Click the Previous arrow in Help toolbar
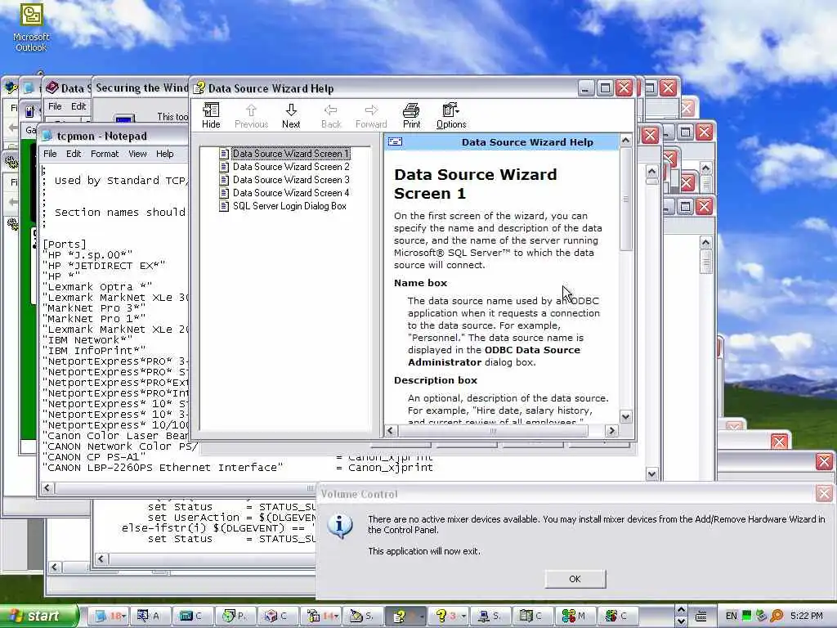 251,116
